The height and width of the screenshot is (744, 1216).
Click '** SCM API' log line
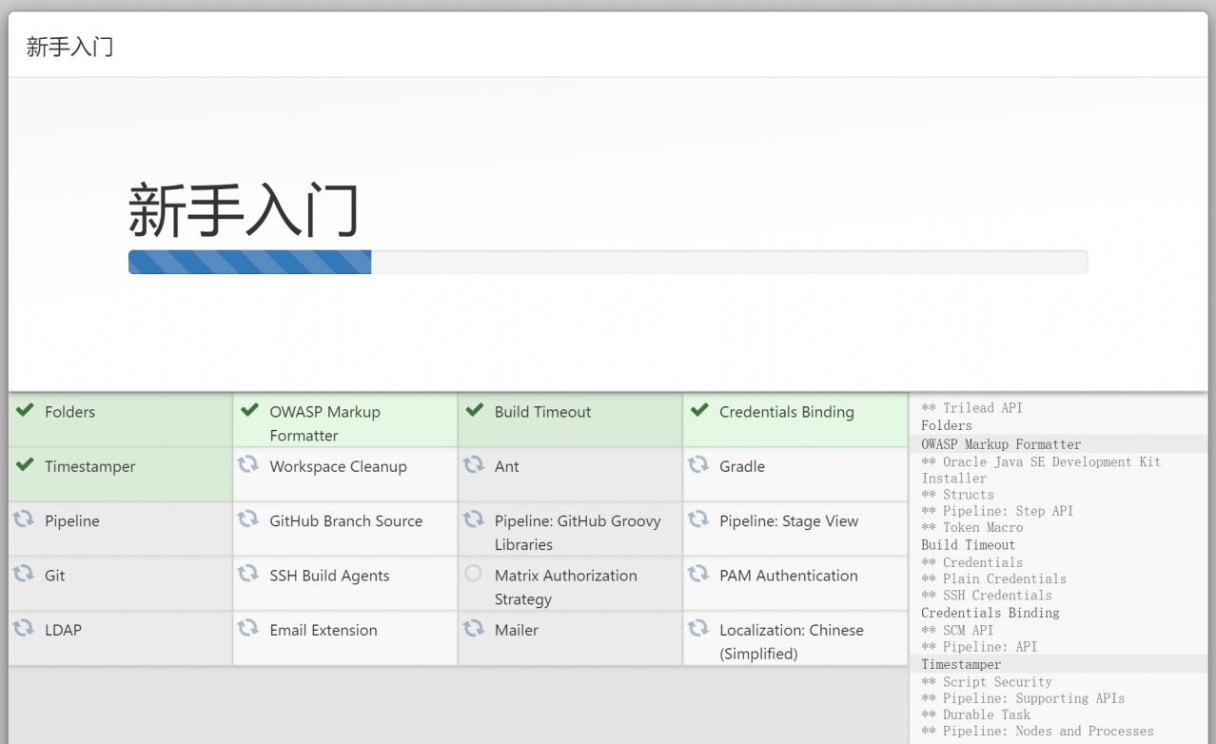957,630
